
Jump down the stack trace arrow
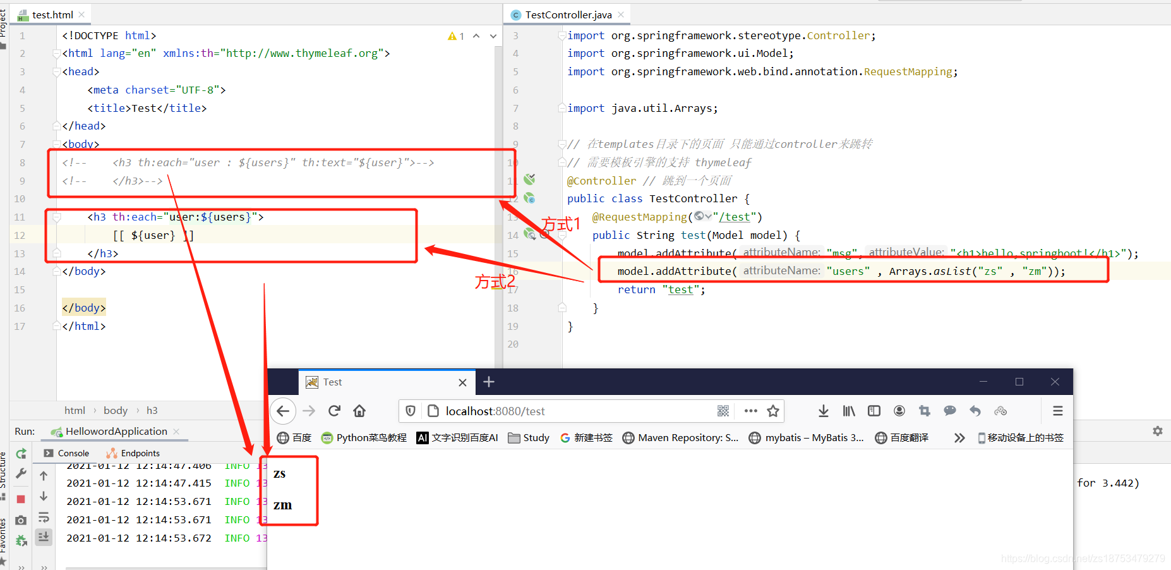pyautogui.click(x=44, y=496)
